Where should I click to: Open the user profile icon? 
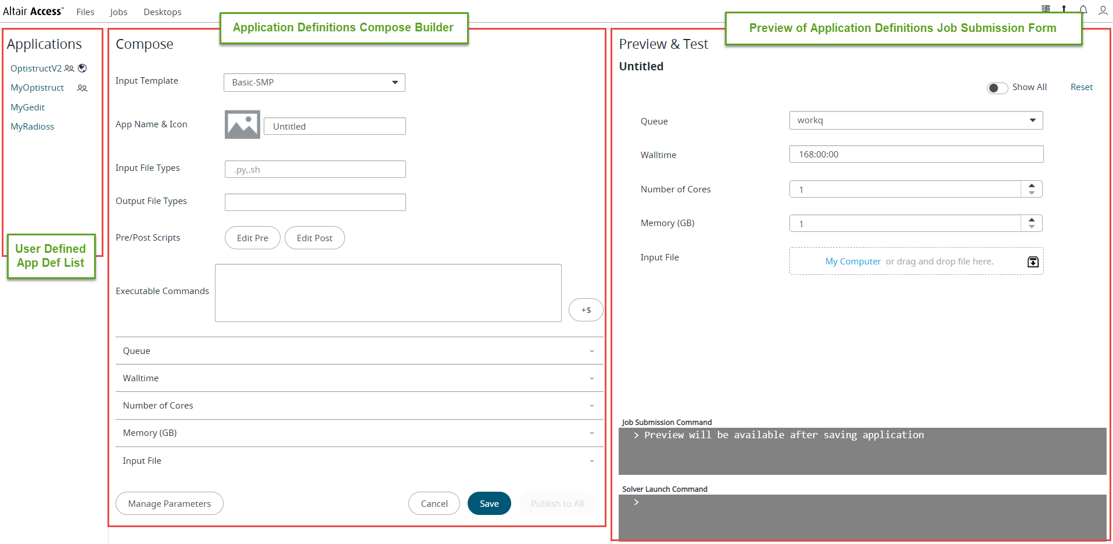(x=1103, y=10)
